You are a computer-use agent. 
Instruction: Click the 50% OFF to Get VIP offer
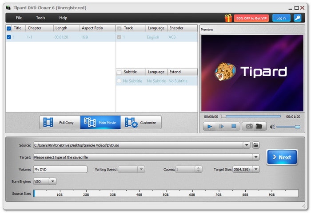(251, 18)
